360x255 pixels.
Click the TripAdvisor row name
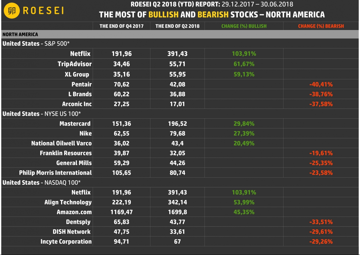tap(75, 64)
